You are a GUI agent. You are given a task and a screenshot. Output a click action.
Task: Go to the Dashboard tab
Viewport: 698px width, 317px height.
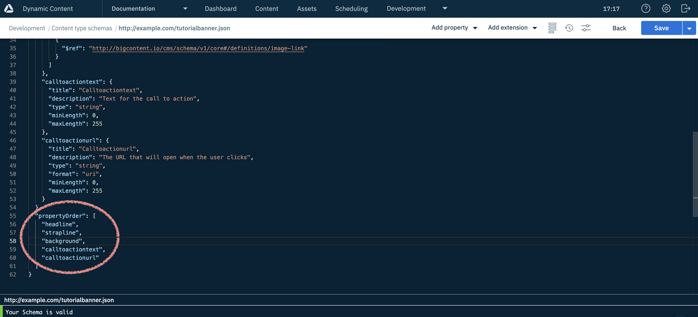221,9
